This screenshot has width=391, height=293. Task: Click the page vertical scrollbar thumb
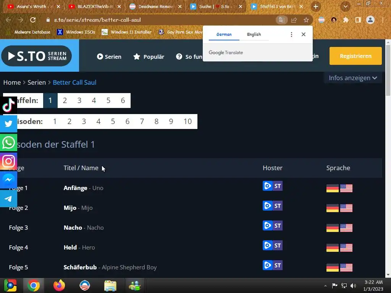388,71
